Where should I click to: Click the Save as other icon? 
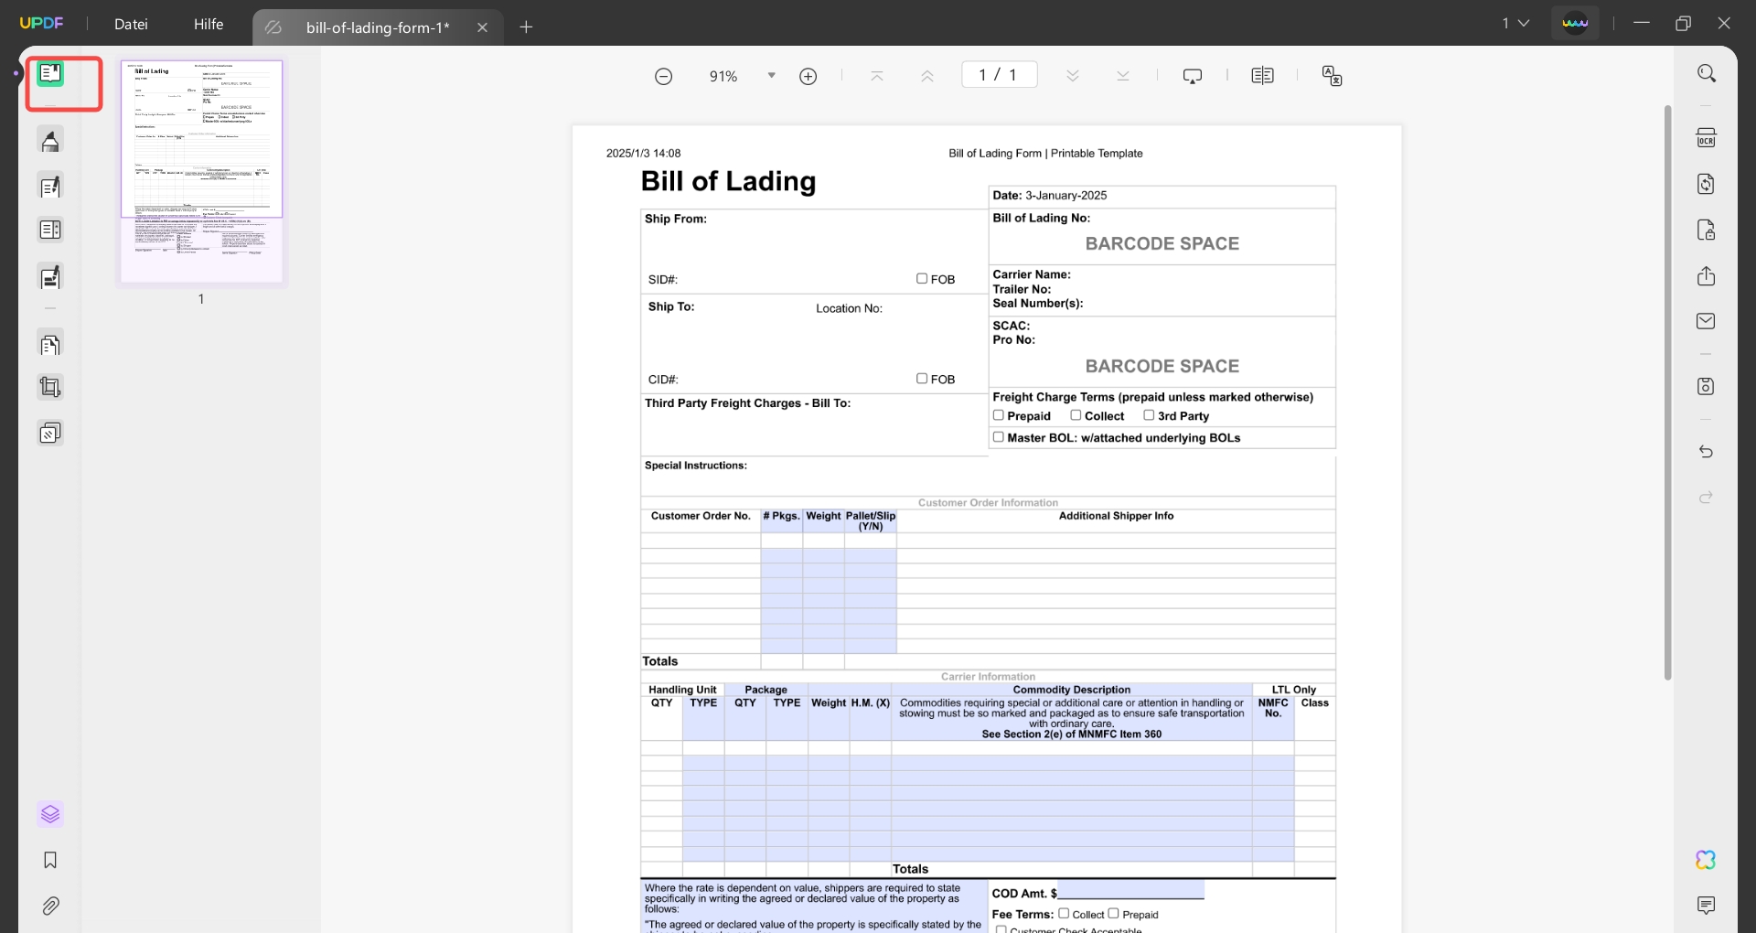[1707, 386]
